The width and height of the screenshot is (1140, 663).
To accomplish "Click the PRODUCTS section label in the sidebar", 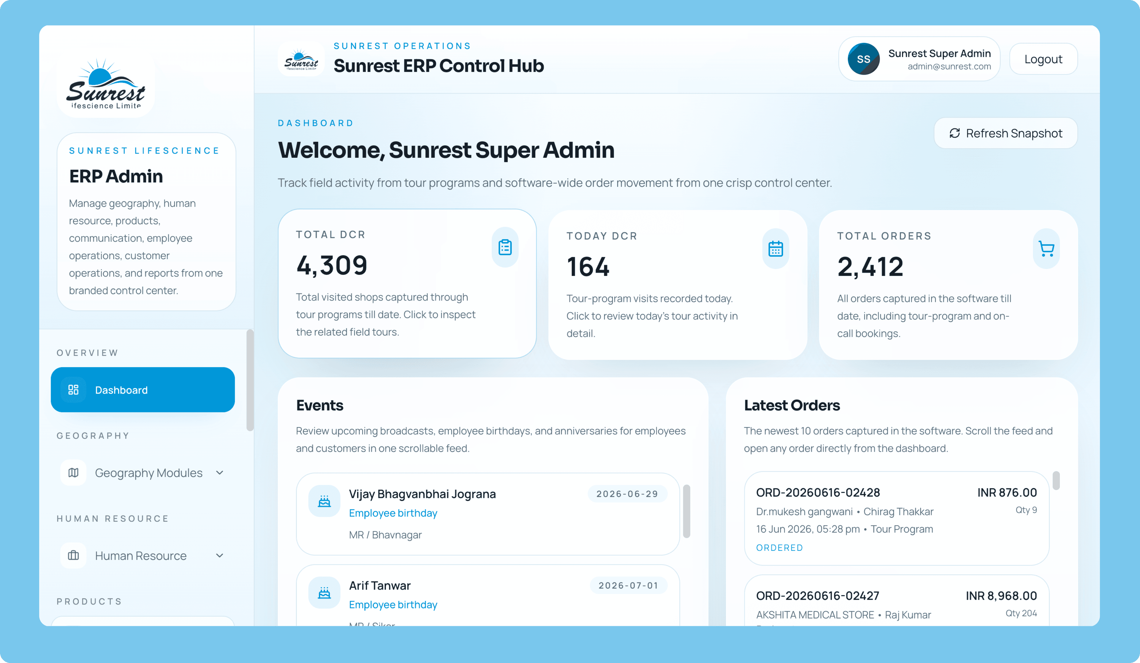I will [x=90, y=601].
